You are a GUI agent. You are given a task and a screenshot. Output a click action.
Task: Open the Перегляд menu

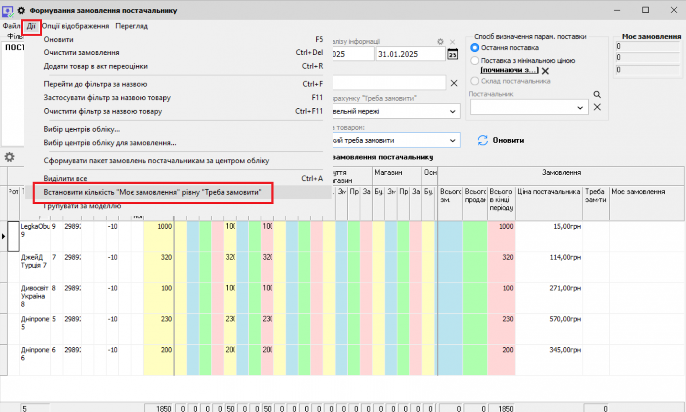pos(131,26)
